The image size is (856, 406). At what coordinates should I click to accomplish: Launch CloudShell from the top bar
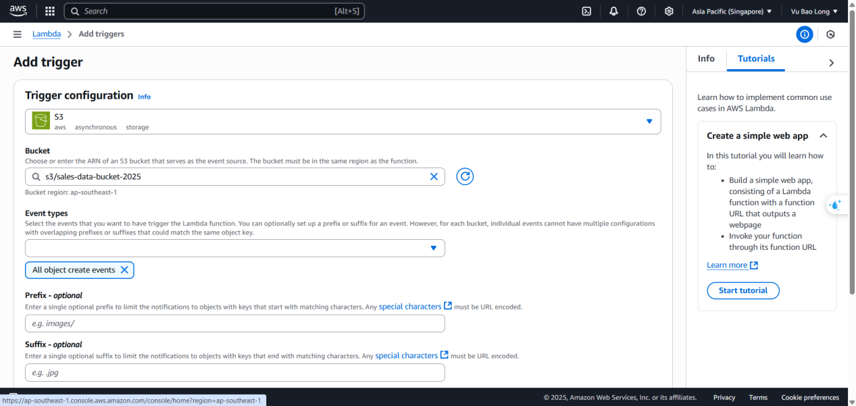click(x=587, y=11)
